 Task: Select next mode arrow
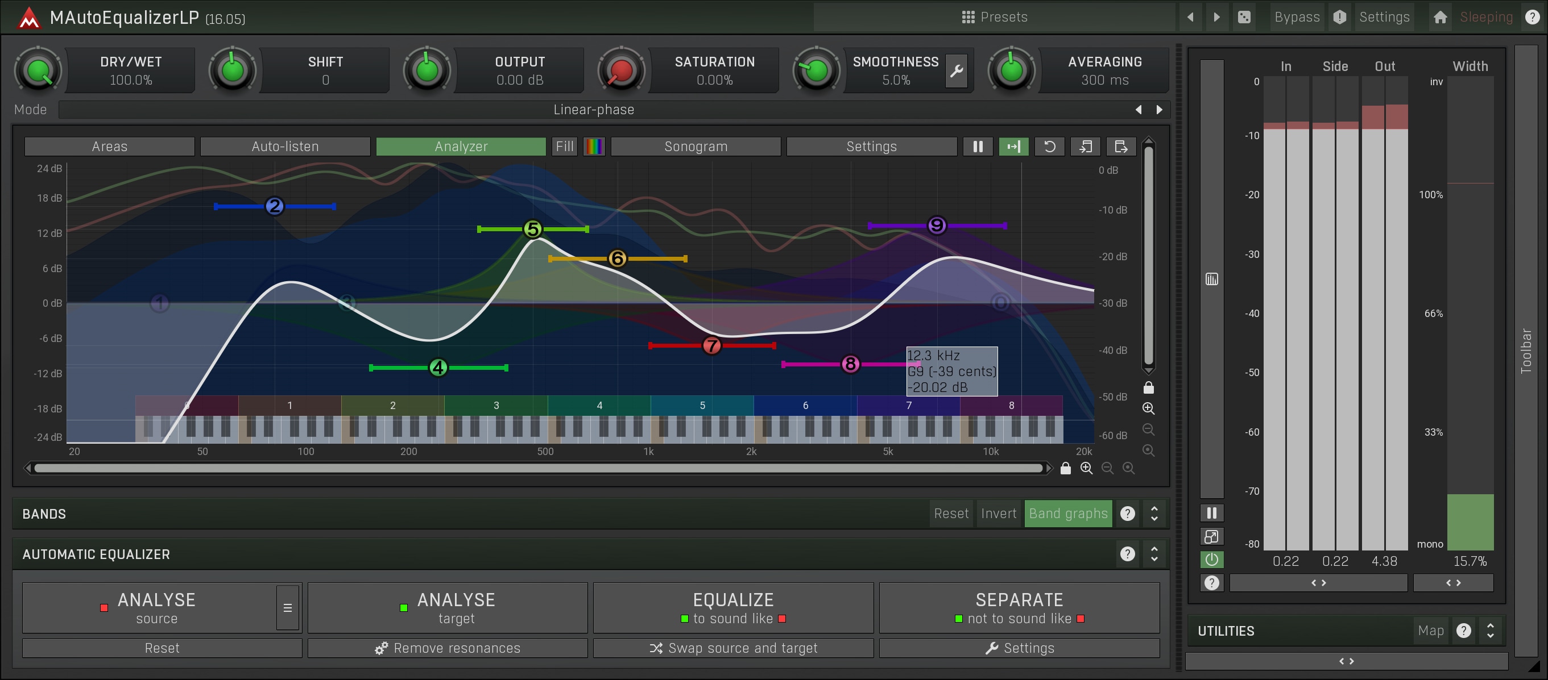[1159, 110]
